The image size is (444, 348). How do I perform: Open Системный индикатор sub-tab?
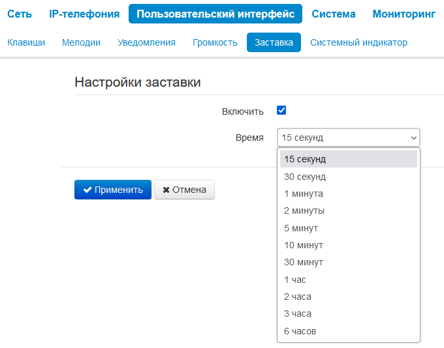coord(358,42)
